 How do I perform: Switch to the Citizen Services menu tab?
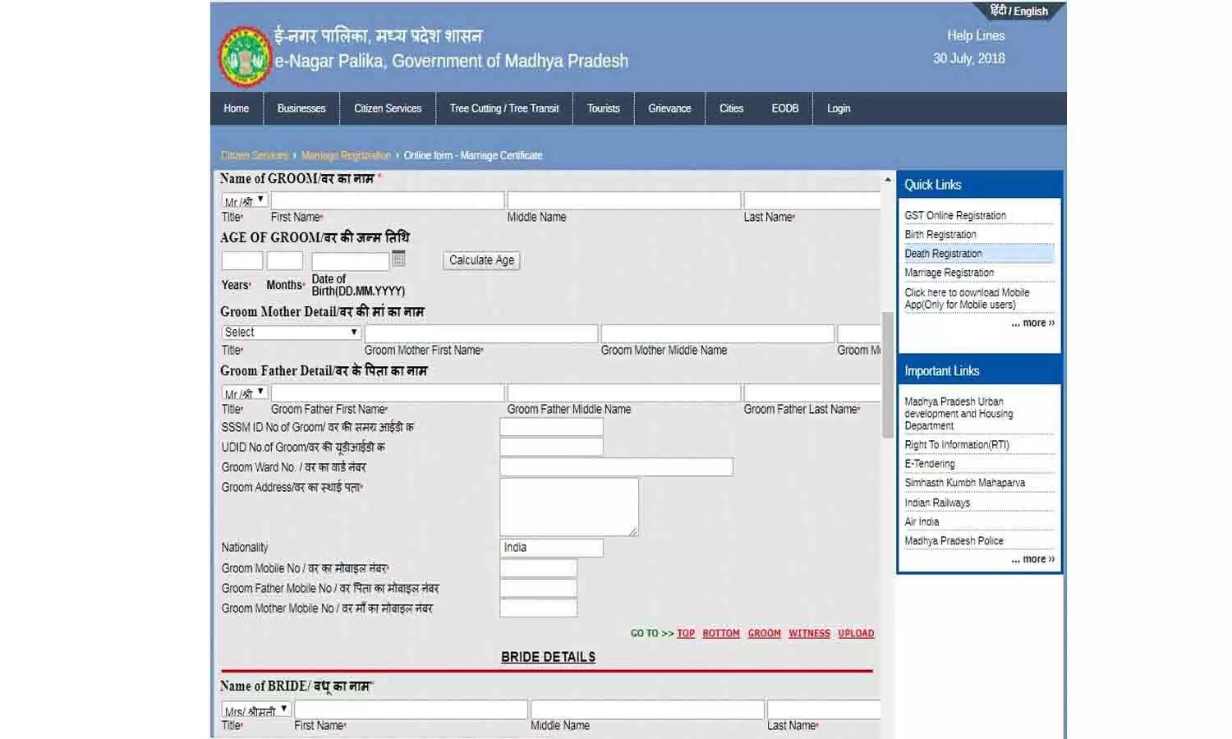387,108
